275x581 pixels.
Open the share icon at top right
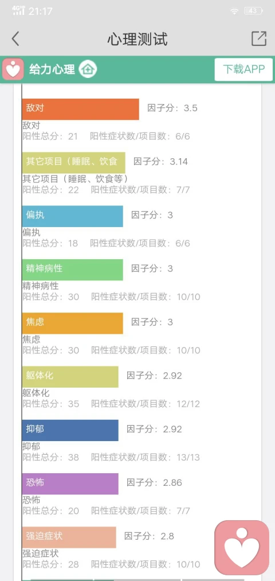(x=259, y=38)
